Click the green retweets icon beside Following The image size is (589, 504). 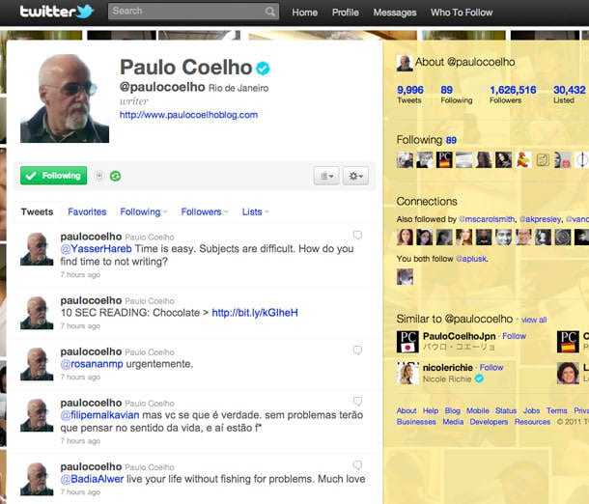pyautogui.click(x=116, y=176)
